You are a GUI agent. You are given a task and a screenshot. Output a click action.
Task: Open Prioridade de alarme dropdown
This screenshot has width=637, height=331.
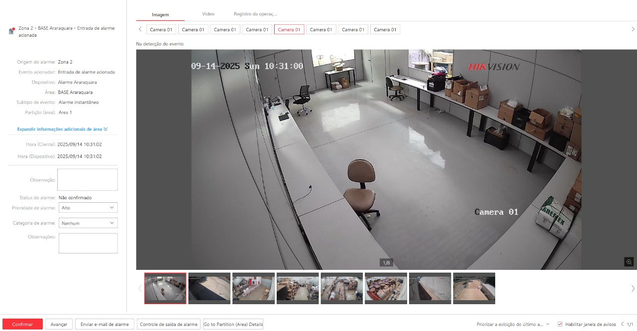coord(88,208)
